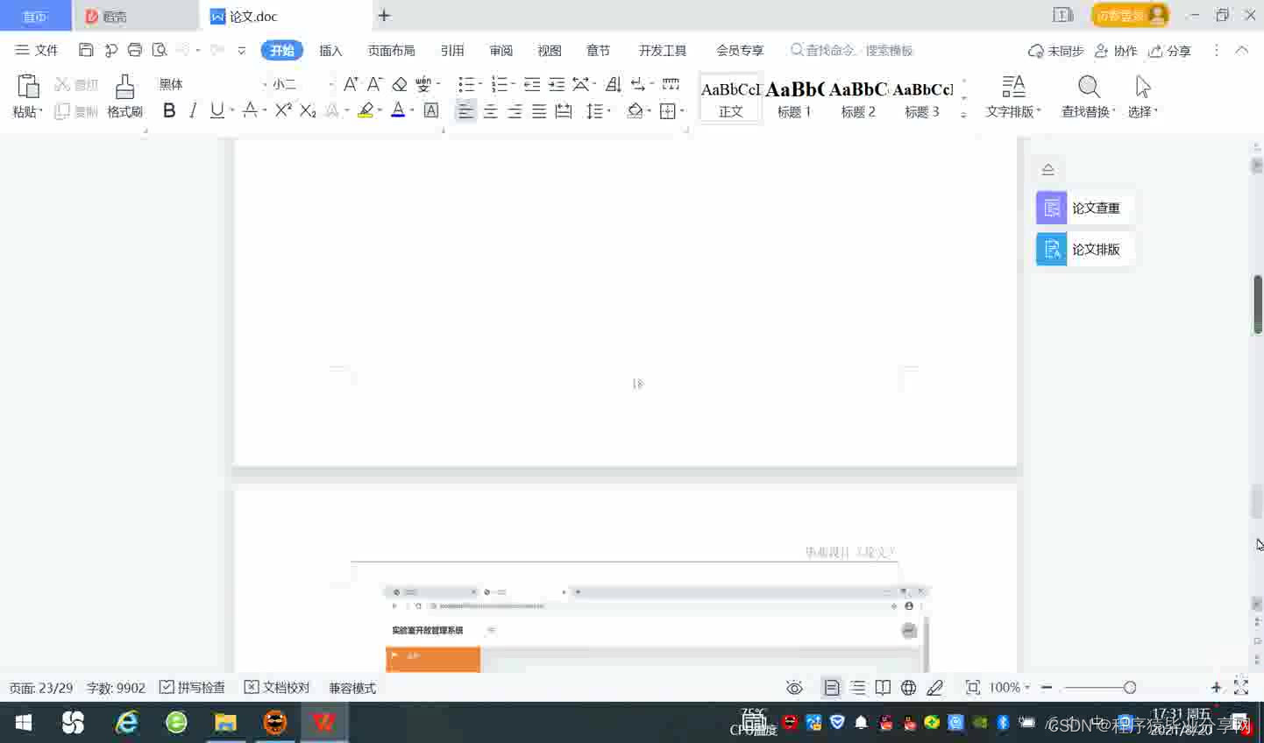The image size is (1264, 743).
Task: Decrease font size with the A- icon
Action: pyautogui.click(x=374, y=84)
